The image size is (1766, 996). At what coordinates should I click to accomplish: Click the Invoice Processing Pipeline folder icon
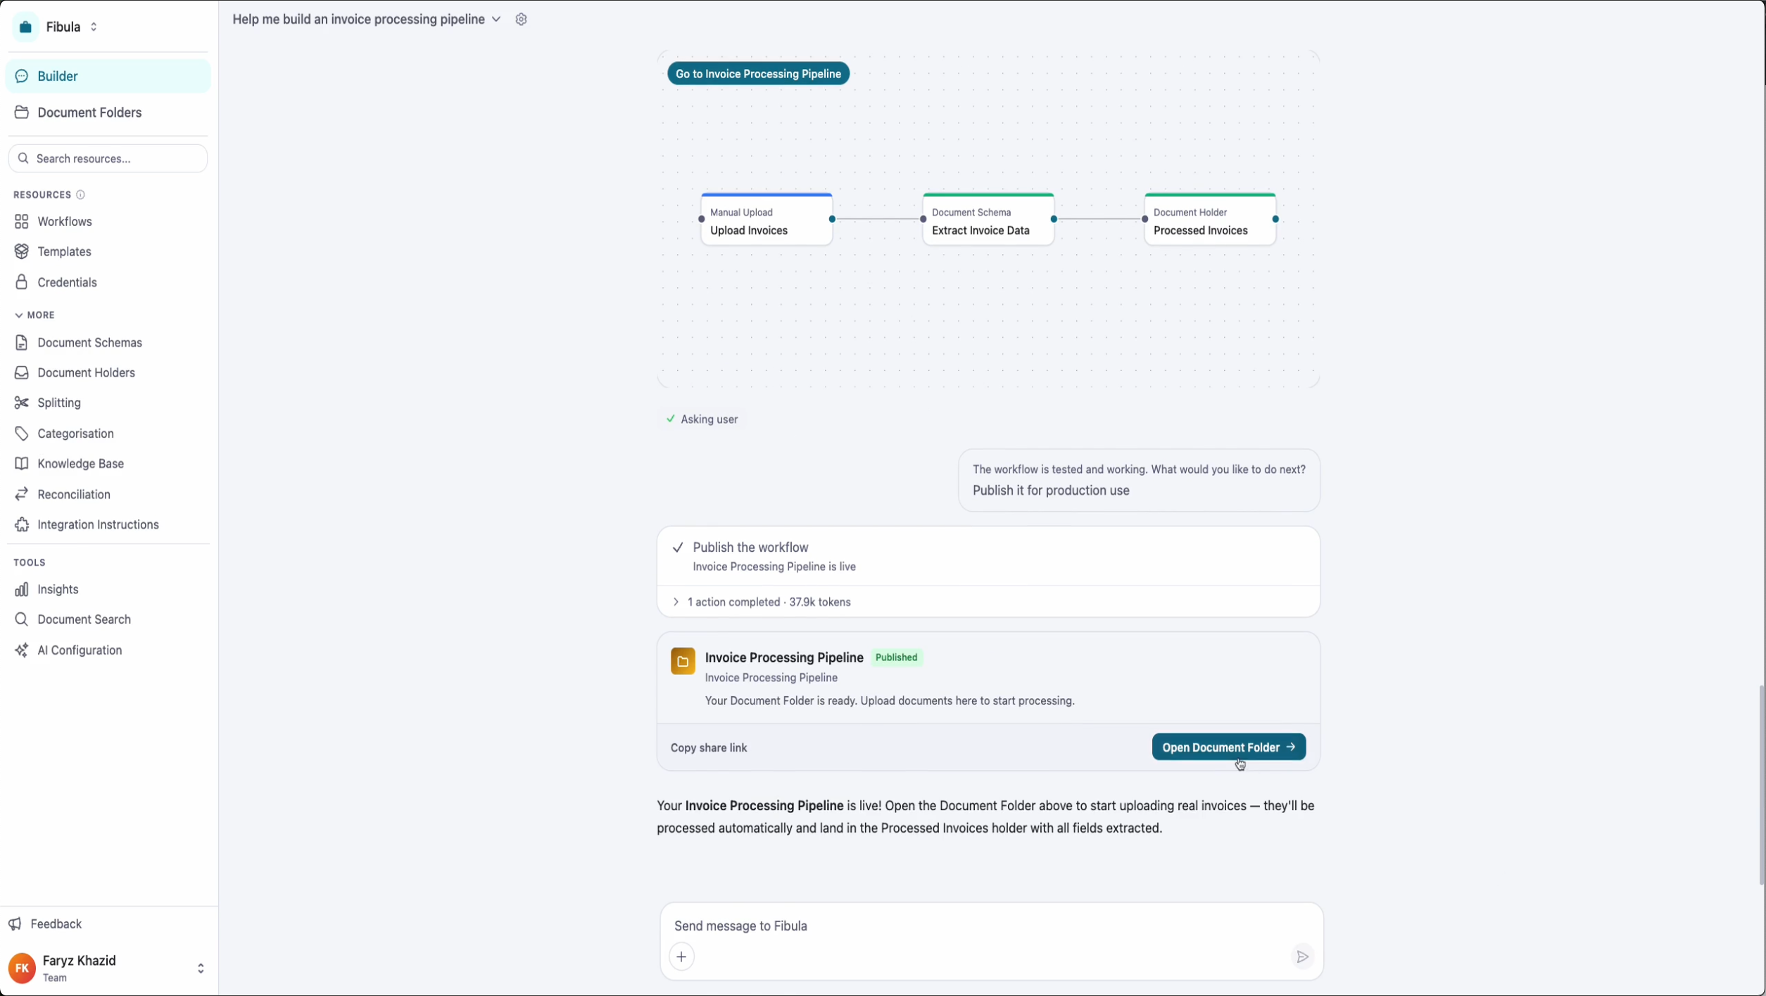pyautogui.click(x=683, y=661)
